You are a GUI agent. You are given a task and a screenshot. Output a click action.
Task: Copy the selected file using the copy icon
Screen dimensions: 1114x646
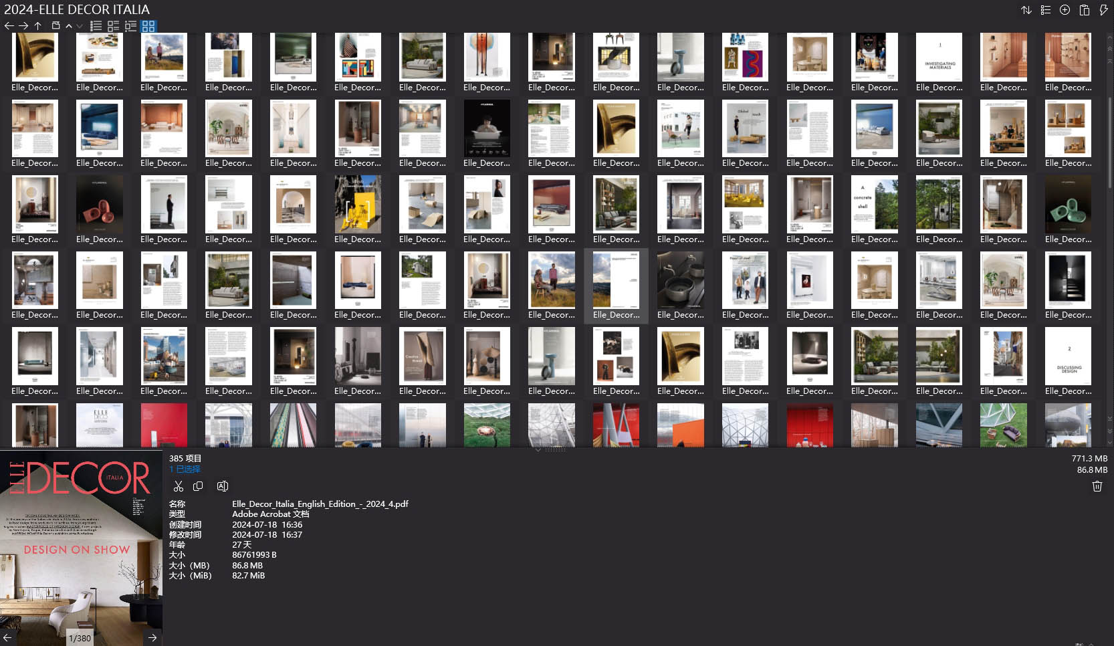pos(198,486)
